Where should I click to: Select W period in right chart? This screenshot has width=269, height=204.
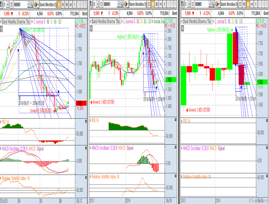click(244, 4)
